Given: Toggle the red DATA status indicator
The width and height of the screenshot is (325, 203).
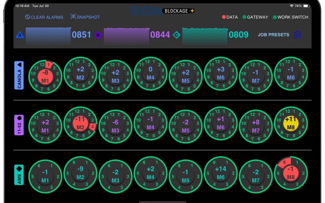Looking at the screenshot, I should [224, 17].
